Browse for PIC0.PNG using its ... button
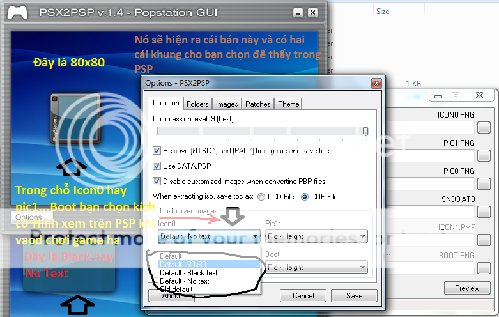Image resolution: width=499 pixels, height=317 pixels. click(484, 183)
